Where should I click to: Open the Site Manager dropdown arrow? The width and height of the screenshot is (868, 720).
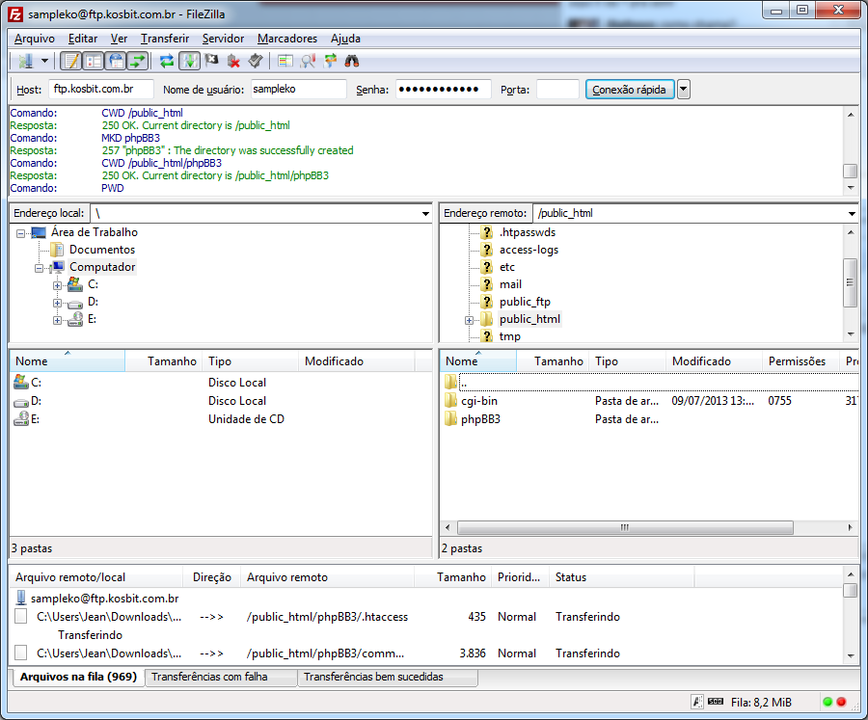tap(44, 61)
